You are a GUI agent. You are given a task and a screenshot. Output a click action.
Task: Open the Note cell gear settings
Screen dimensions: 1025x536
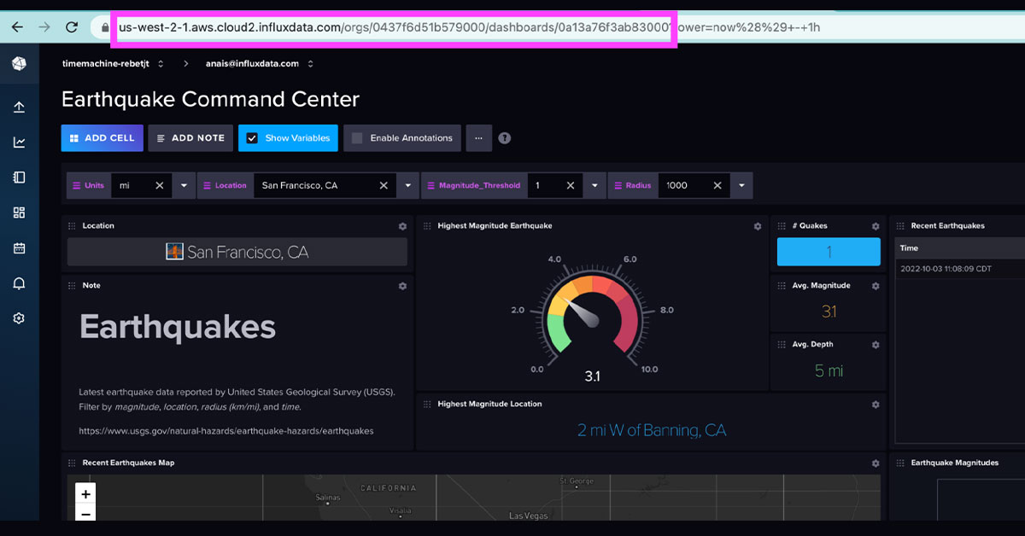(x=402, y=286)
